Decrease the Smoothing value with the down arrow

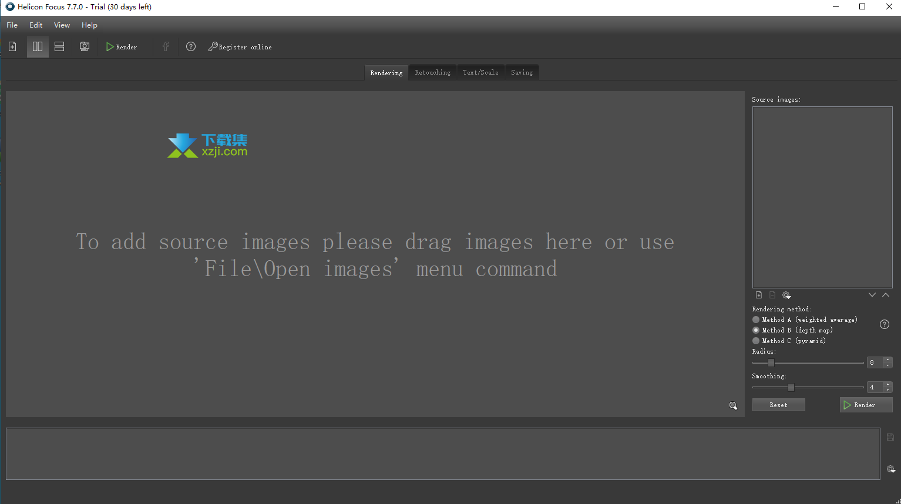coord(888,390)
